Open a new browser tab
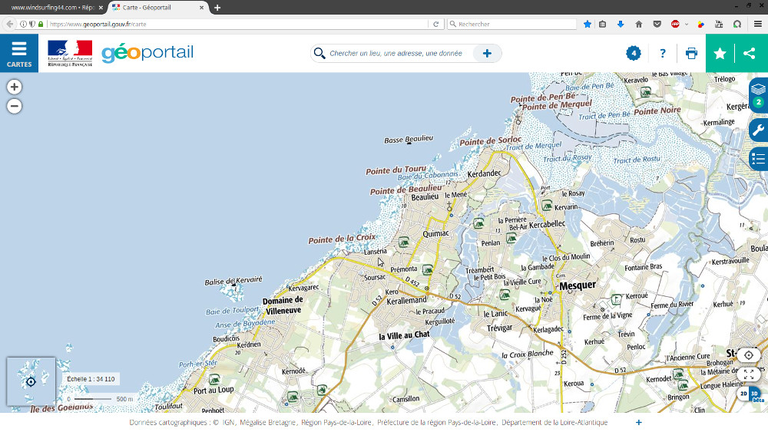The height and width of the screenshot is (432, 768). click(217, 8)
